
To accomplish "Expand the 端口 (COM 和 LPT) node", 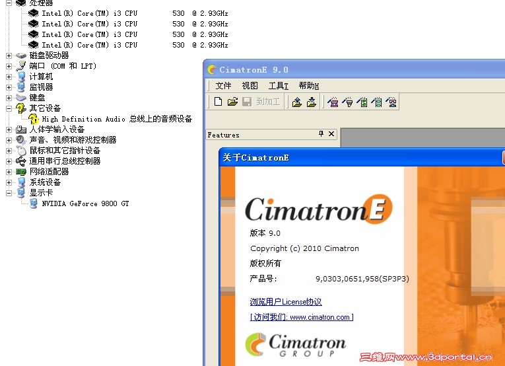I will coord(9,66).
